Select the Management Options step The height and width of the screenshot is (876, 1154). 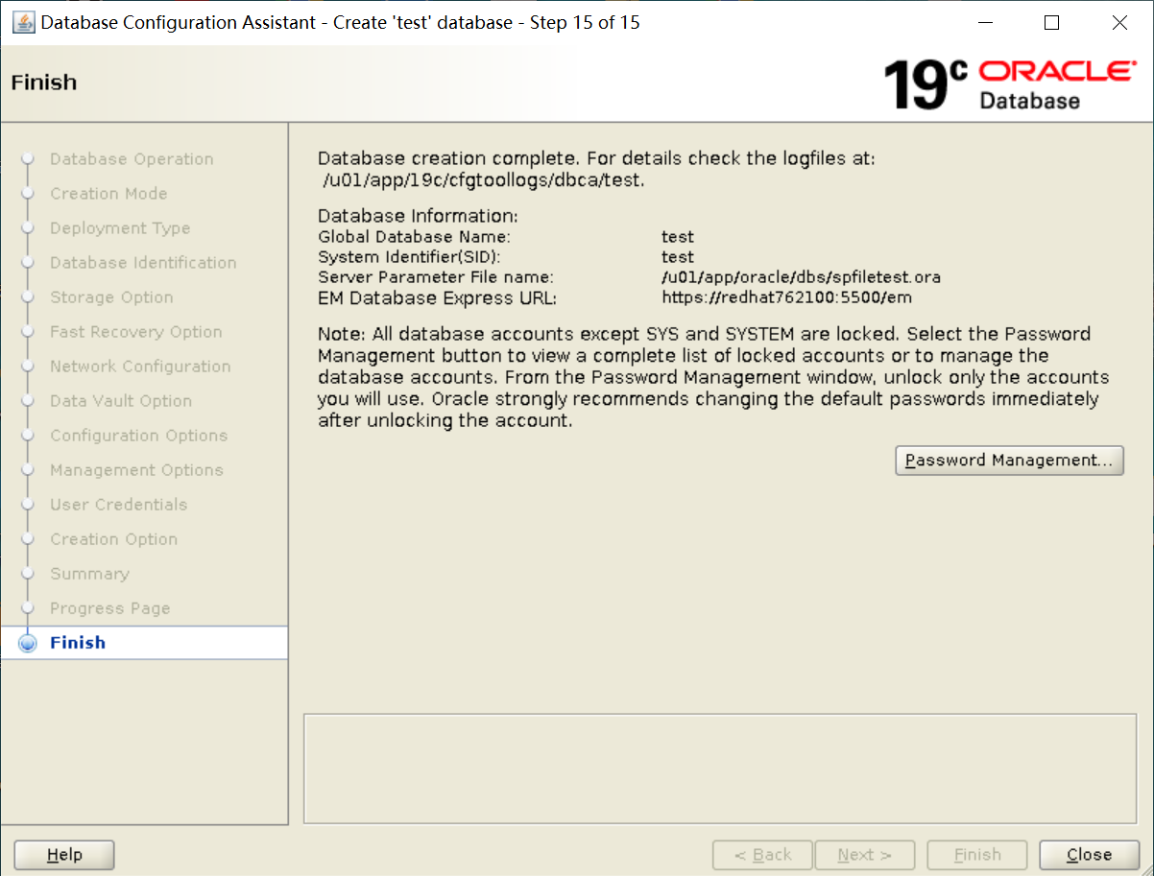coord(136,470)
